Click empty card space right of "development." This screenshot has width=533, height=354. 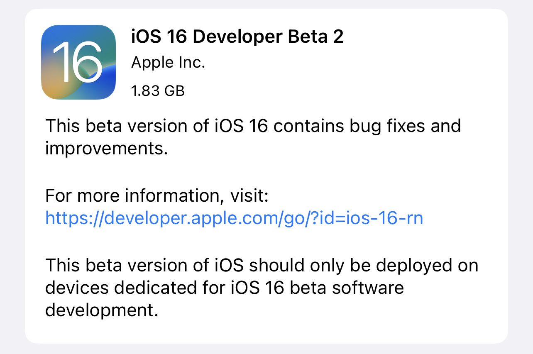coord(332,310)
